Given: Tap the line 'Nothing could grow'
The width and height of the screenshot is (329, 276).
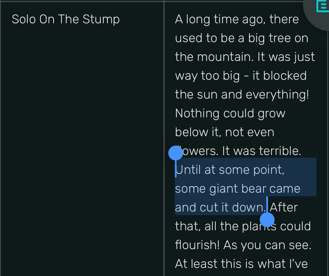Looking at the screenshot, I should (230, 113).
